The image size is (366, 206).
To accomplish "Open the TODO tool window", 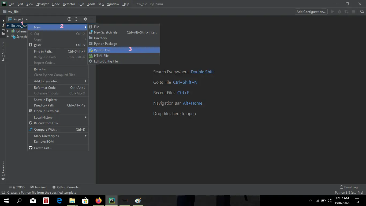I will click(17, 187).
